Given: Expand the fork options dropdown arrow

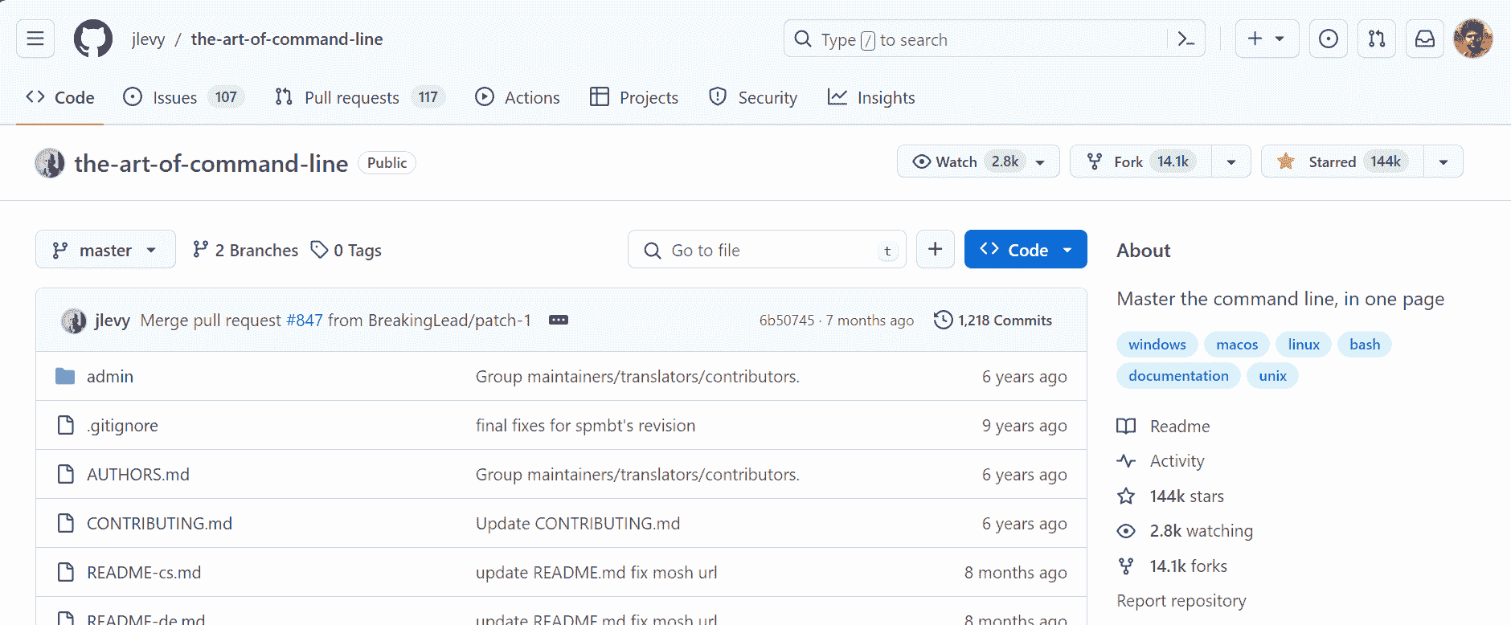Looking at the screenshot, I should pyautogui.click(x=1231, y=161).
